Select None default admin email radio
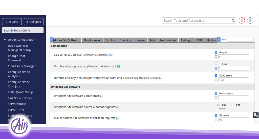Image resolution: width=259 pixels, height=139 pixels. pyautogui.click(x=216, y=93)
